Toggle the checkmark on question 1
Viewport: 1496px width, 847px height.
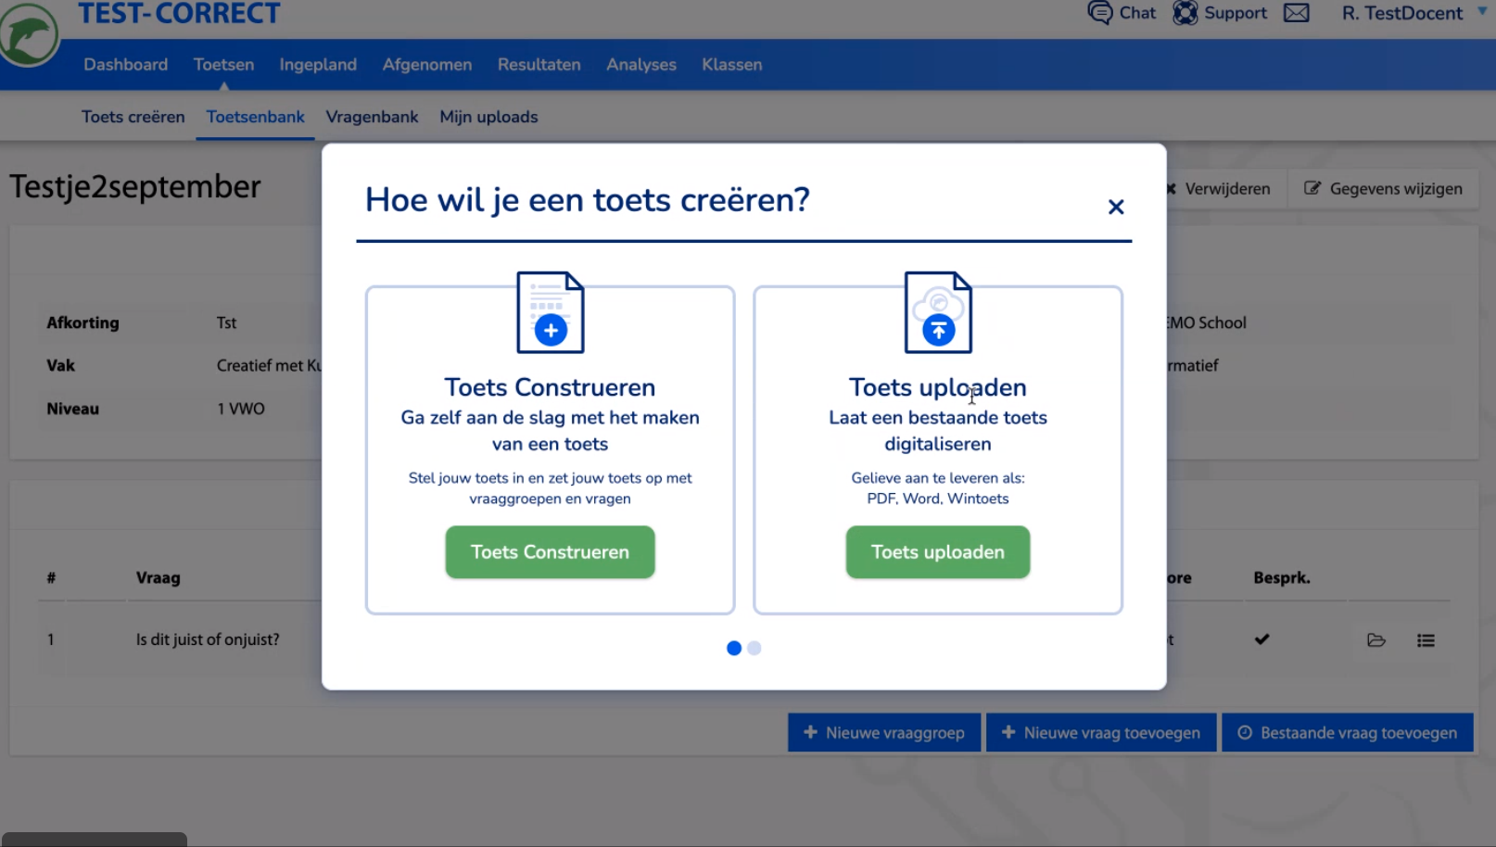pyautogui.click(x=1261, y=638)
